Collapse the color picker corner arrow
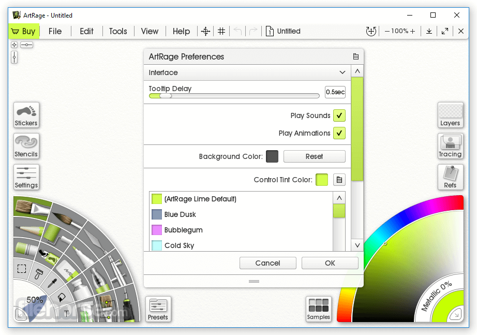477x335 pixels. click(x=456, y=314)
